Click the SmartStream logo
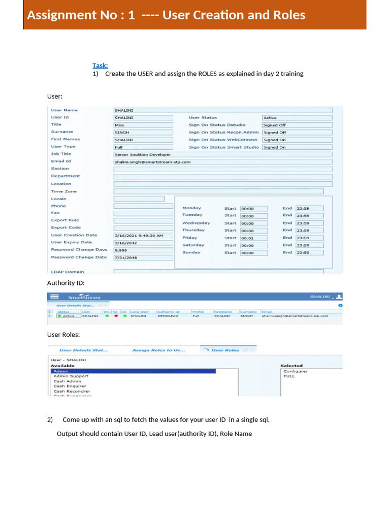Image resolution: width=390 pixels, height=520 pixels. pos(84,297)
